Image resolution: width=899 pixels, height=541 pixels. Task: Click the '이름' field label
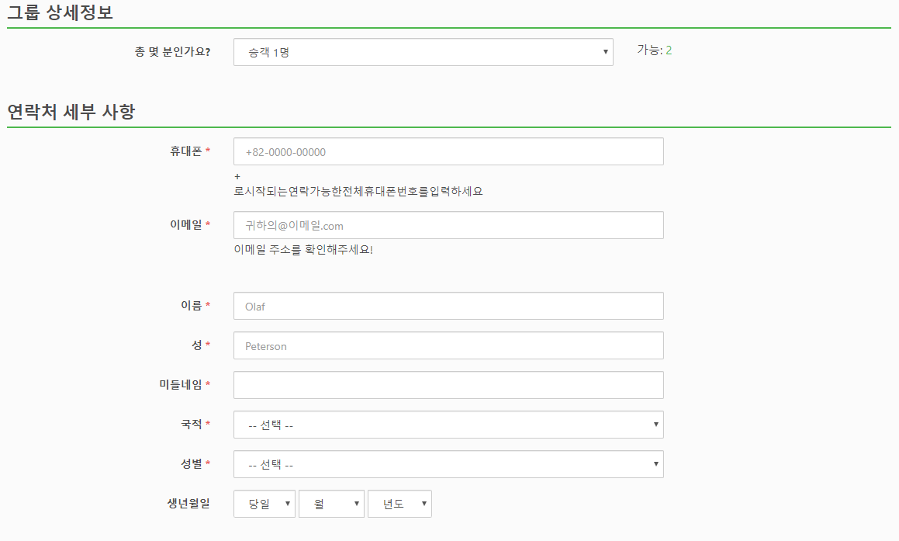192,306
